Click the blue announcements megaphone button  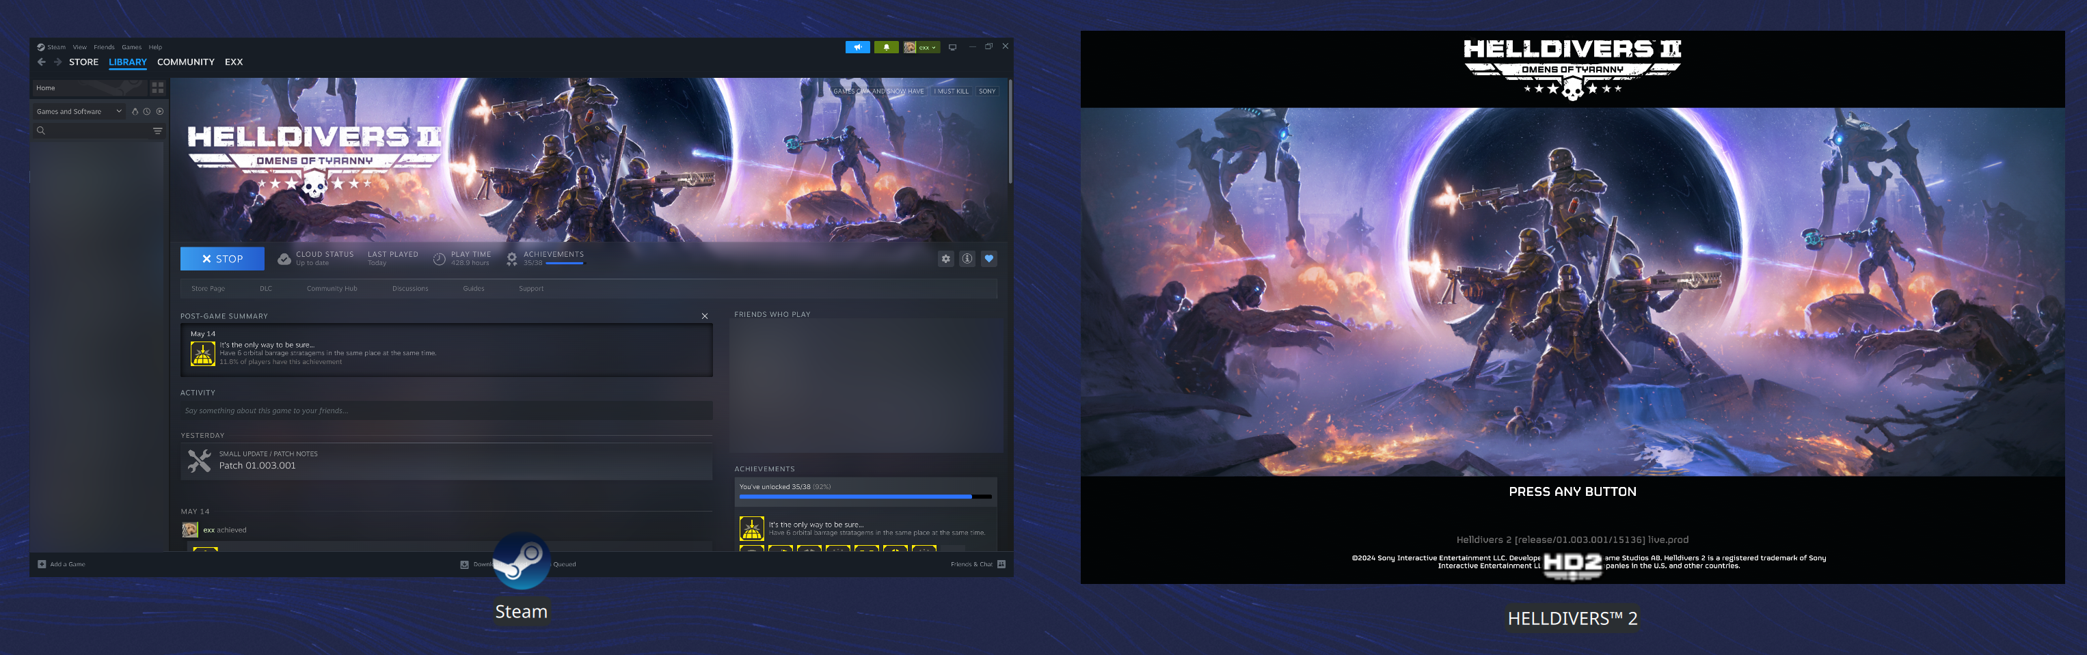pyautogui.click(x=857, y=47)
